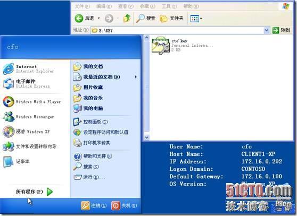The image size is (297, 216).
Task: Open the 工具 menu
Action: click(x=169, y=6)
